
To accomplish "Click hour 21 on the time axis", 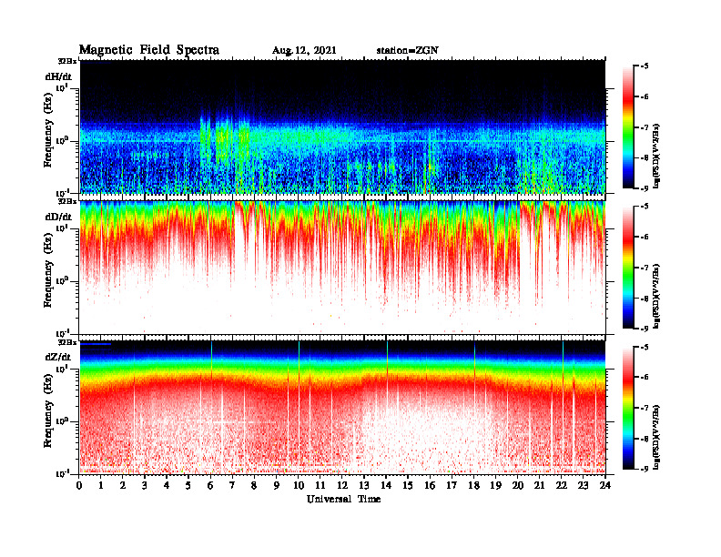I will 539,485.
